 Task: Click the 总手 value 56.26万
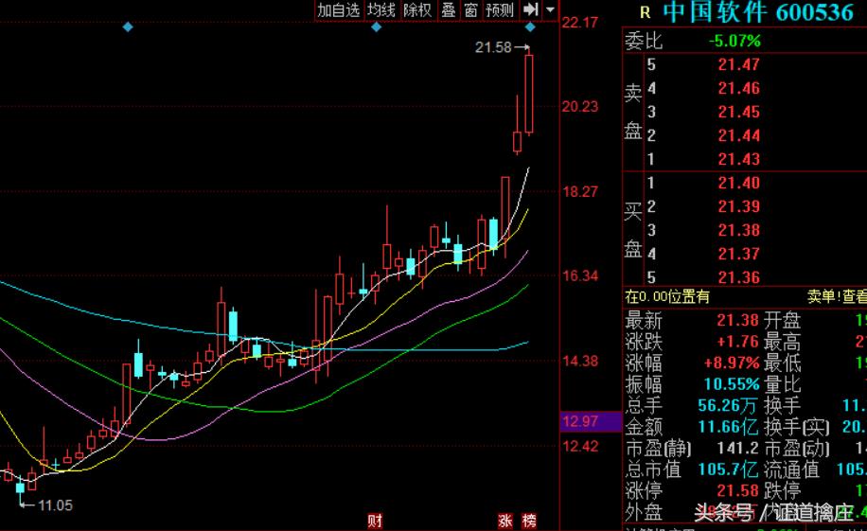(x=727, y=406)
